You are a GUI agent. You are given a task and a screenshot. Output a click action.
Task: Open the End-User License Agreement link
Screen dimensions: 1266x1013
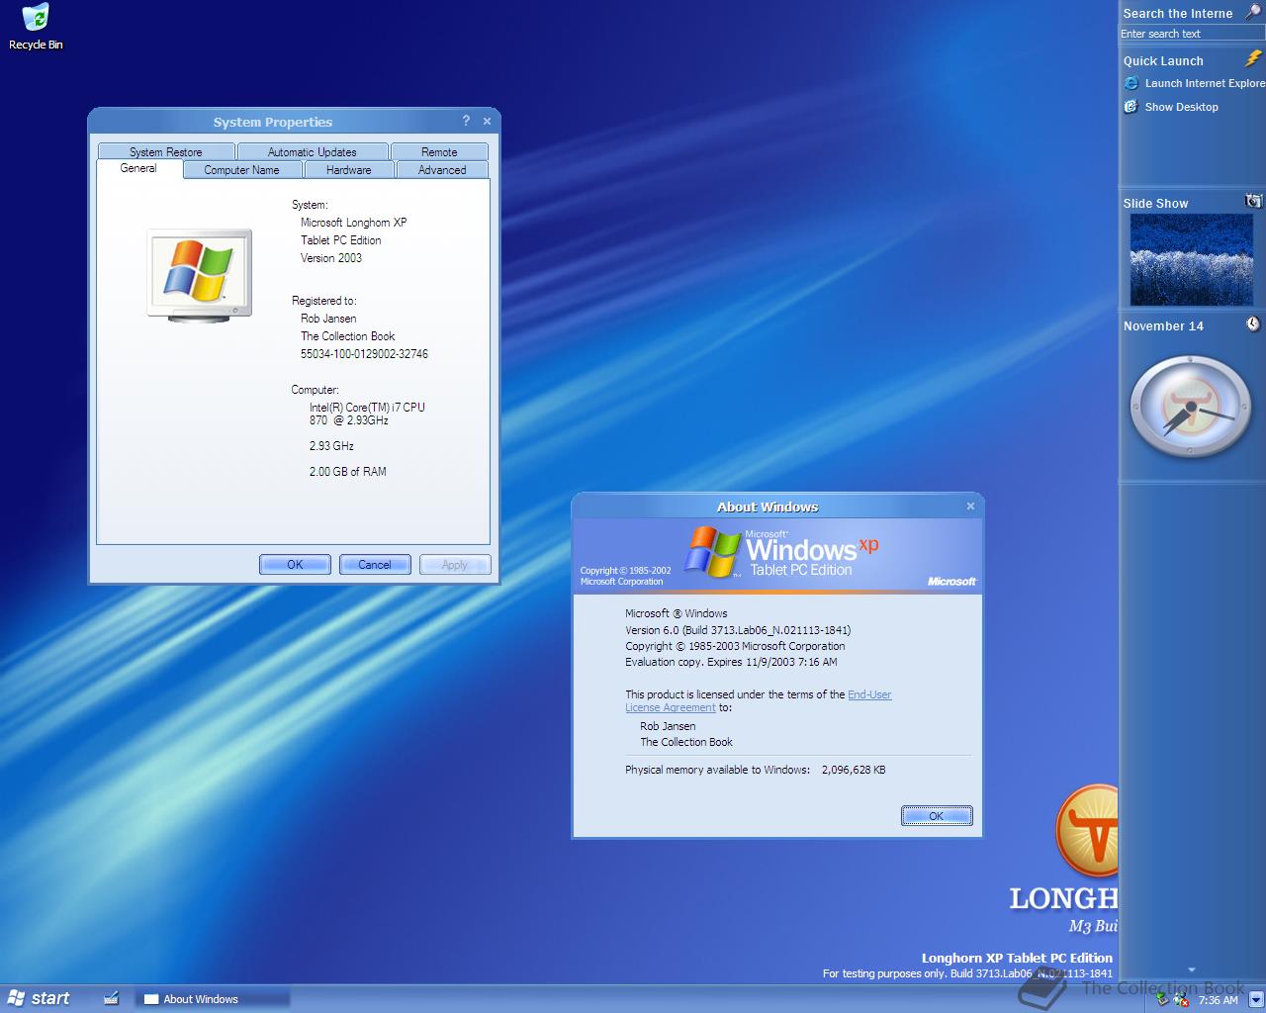[x=869, y=694]
